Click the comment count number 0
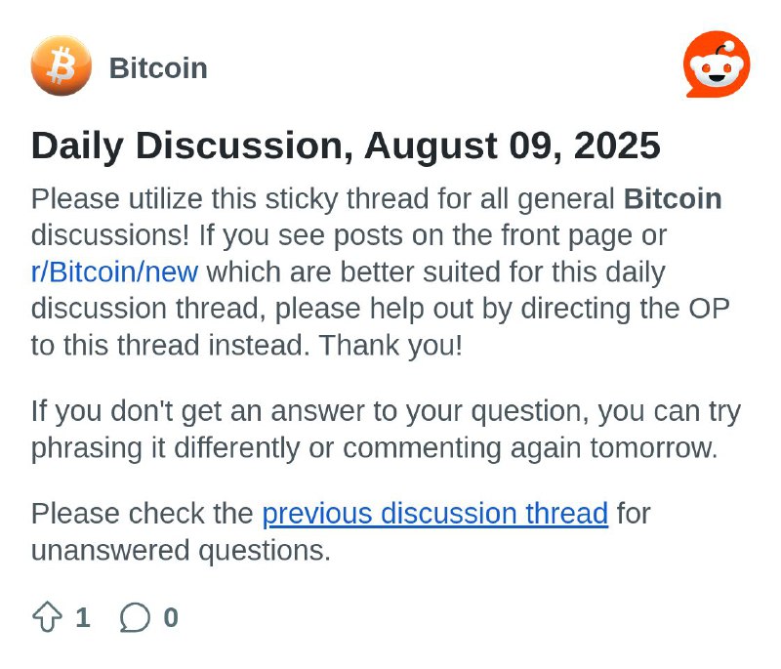 [171, 617]
